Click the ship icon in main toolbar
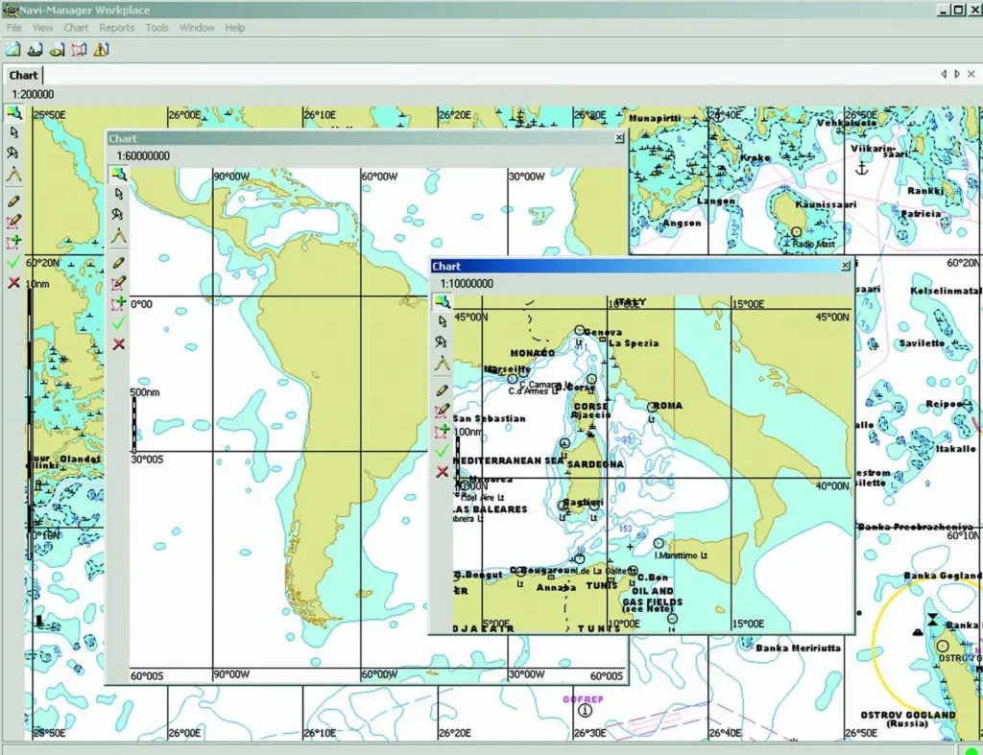 [x=36, y=50]
